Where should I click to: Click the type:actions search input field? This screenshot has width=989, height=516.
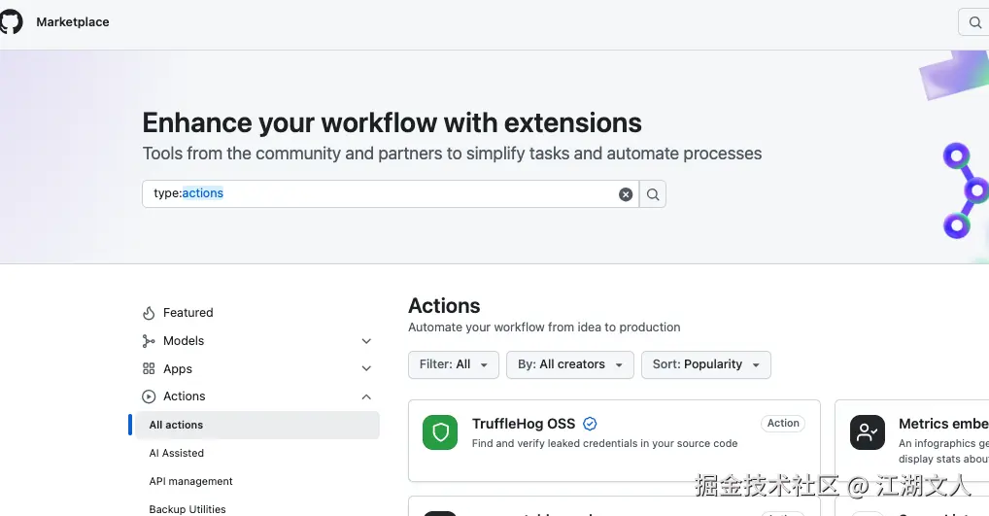click(389, 194)
